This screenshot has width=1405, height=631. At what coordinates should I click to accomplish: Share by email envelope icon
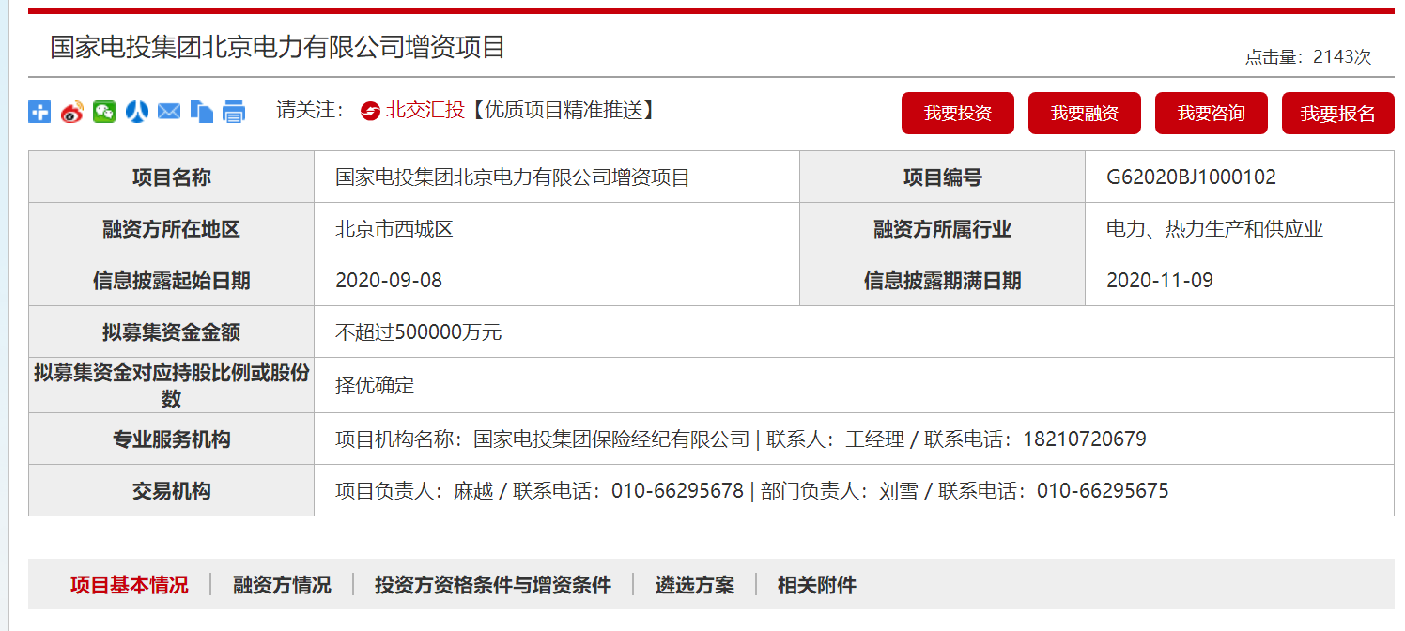[169, 112]
